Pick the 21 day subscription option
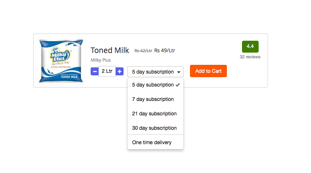This screenshot has width=311, height=173. click(154, 114)
